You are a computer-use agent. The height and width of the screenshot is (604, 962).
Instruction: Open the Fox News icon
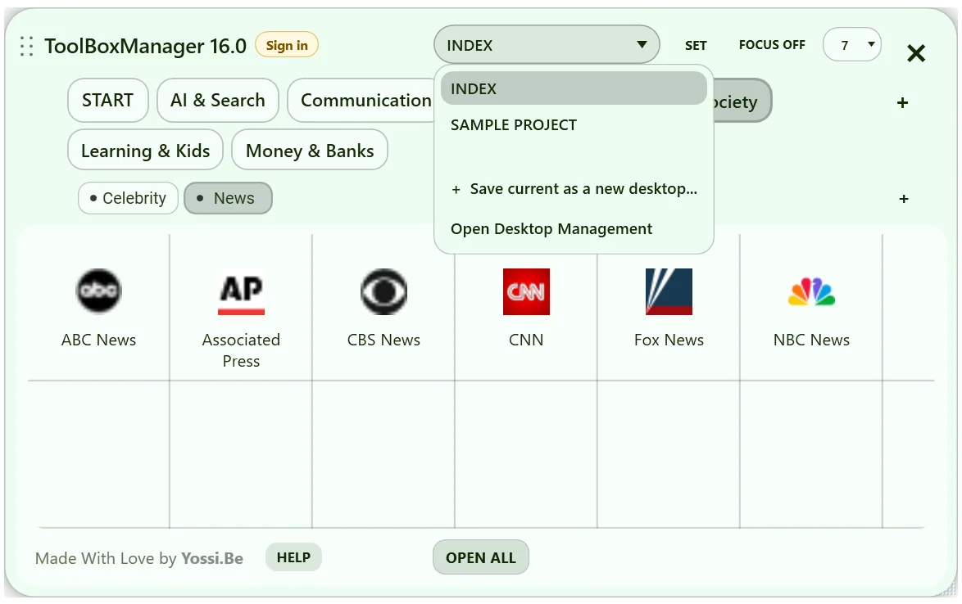tap(669, 291)
